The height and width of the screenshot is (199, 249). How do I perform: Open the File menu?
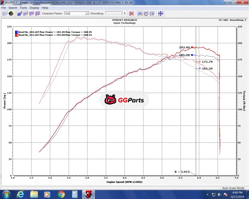tap(4, 7)
